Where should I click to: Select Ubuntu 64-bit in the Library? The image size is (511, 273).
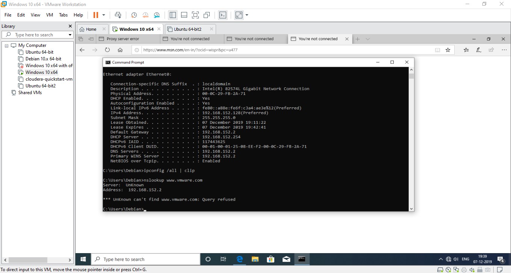click(39, 52)
